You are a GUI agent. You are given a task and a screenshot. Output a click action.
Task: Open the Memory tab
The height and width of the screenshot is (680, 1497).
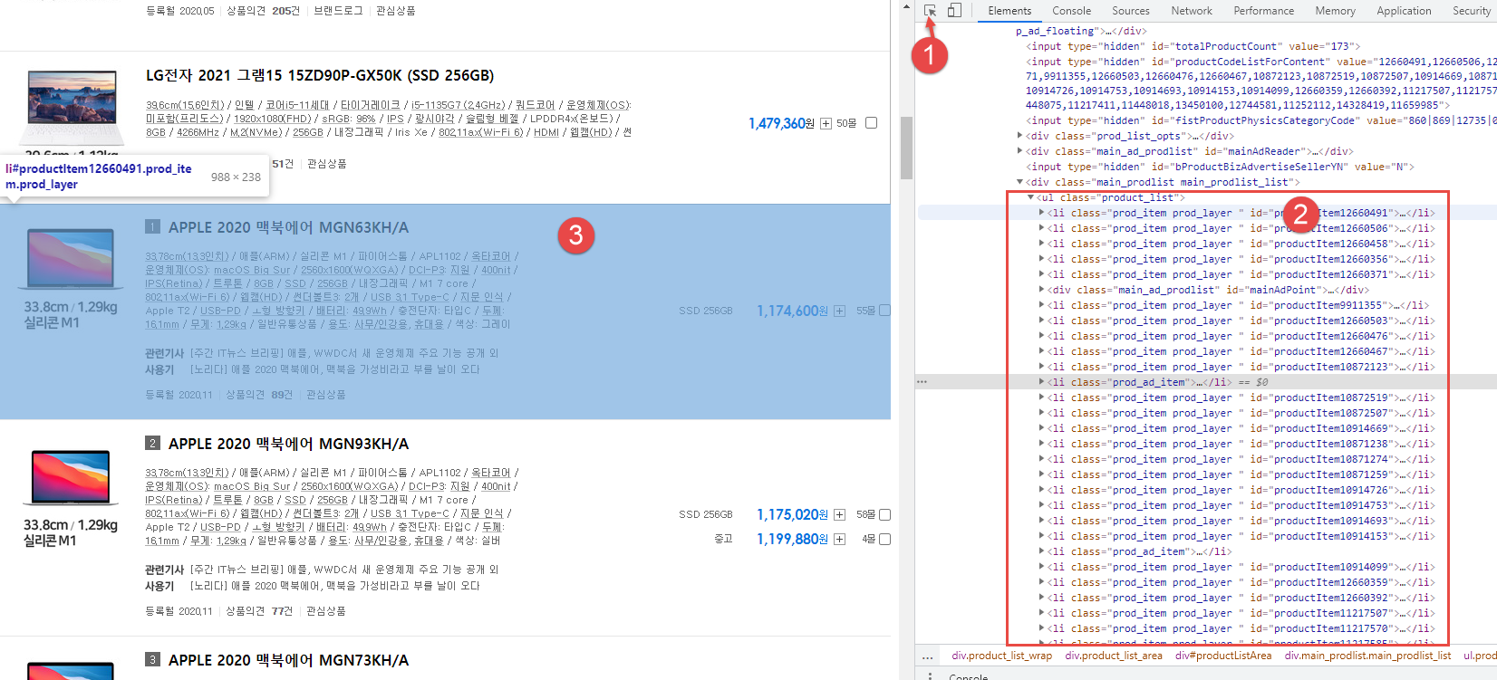click(1335, 11)
